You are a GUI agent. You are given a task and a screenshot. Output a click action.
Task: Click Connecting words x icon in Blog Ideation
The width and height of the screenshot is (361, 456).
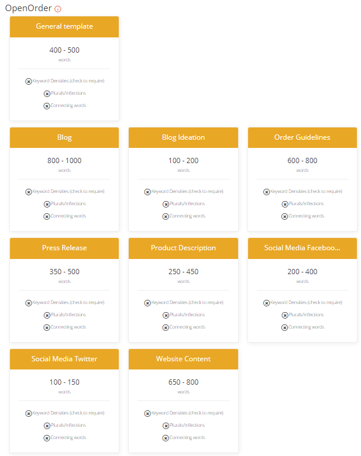click(166, 217)
